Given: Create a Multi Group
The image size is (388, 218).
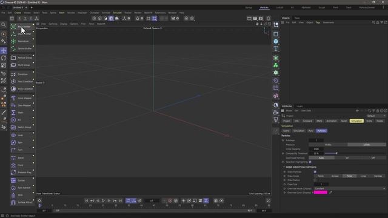Looking at the screenshot, I should (x=22, y=65).
